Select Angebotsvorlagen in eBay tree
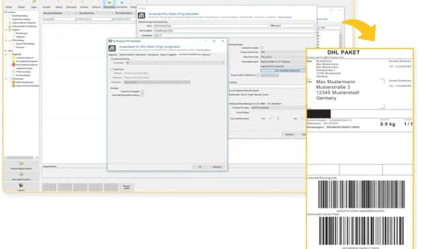 point(24,69)
